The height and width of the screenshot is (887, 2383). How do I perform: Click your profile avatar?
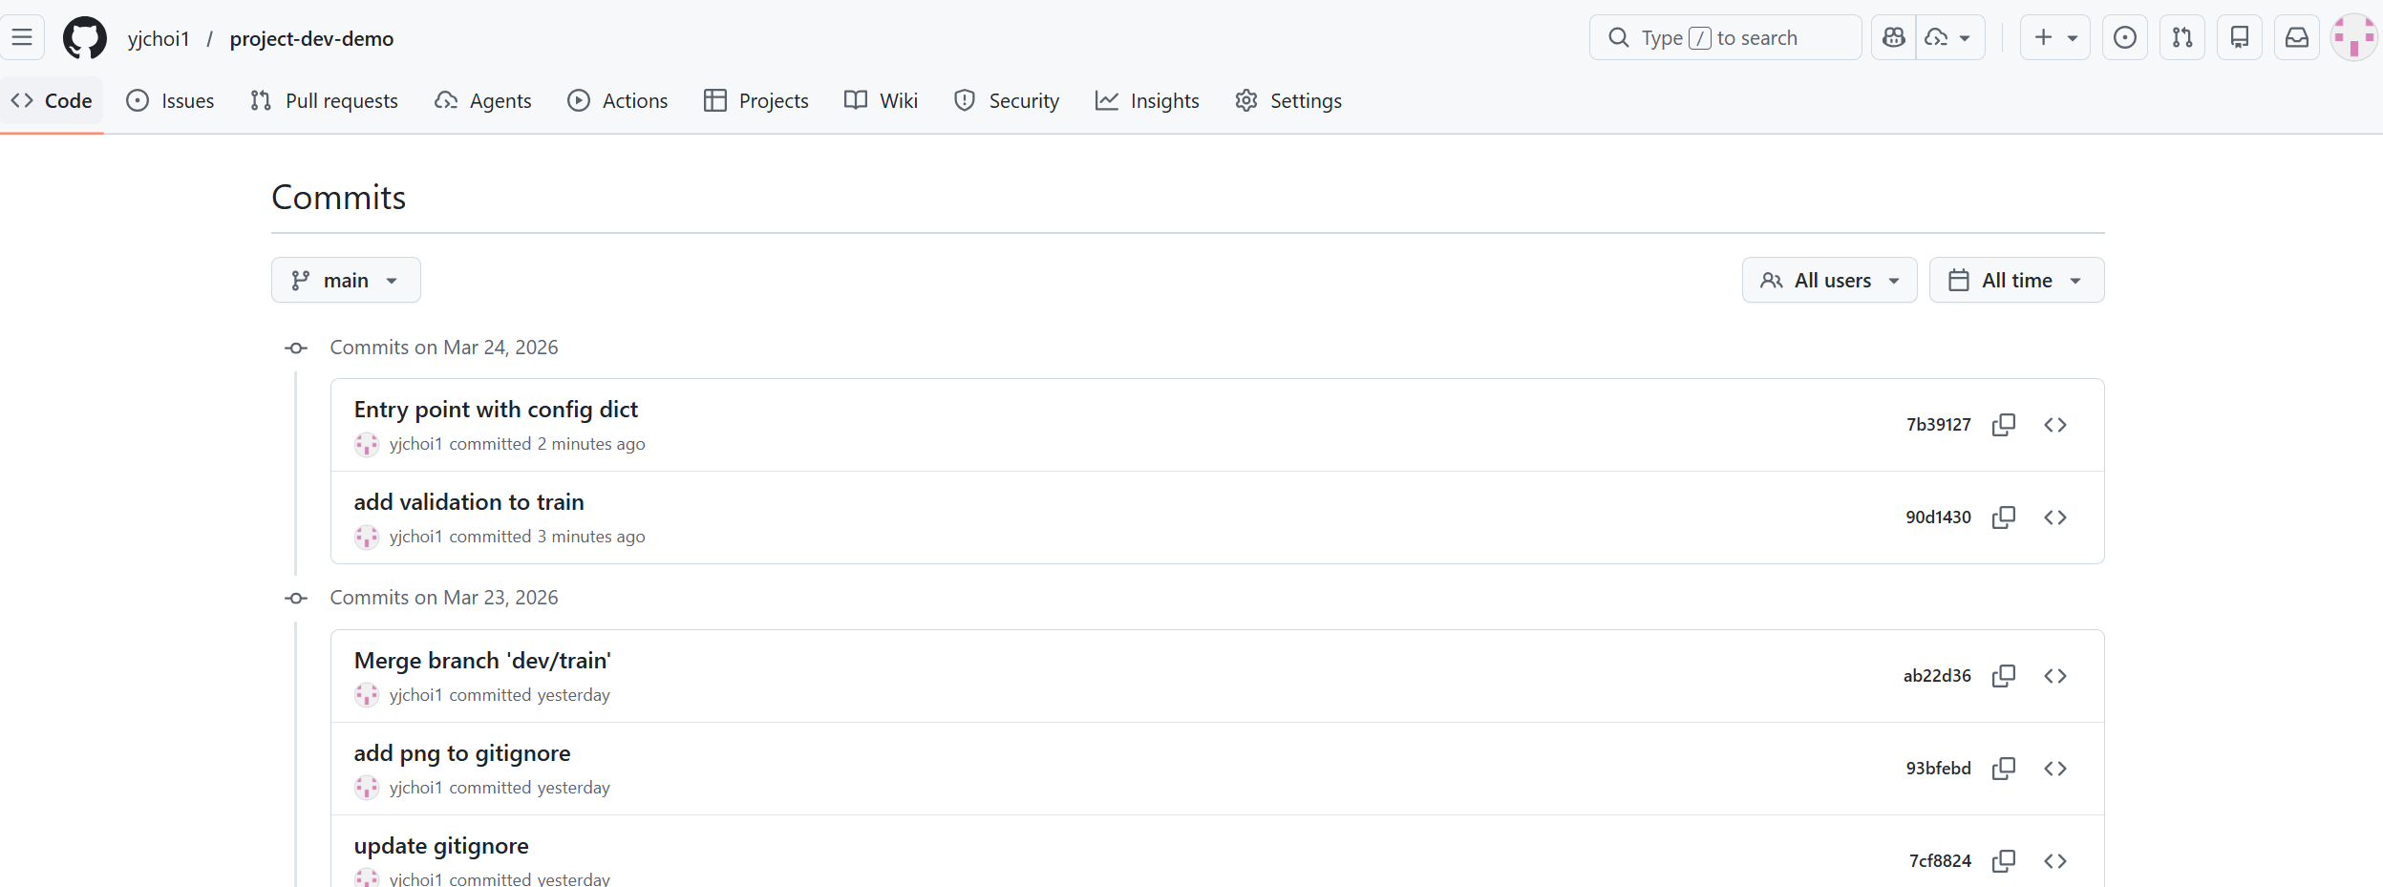(x=2353, y=37)
